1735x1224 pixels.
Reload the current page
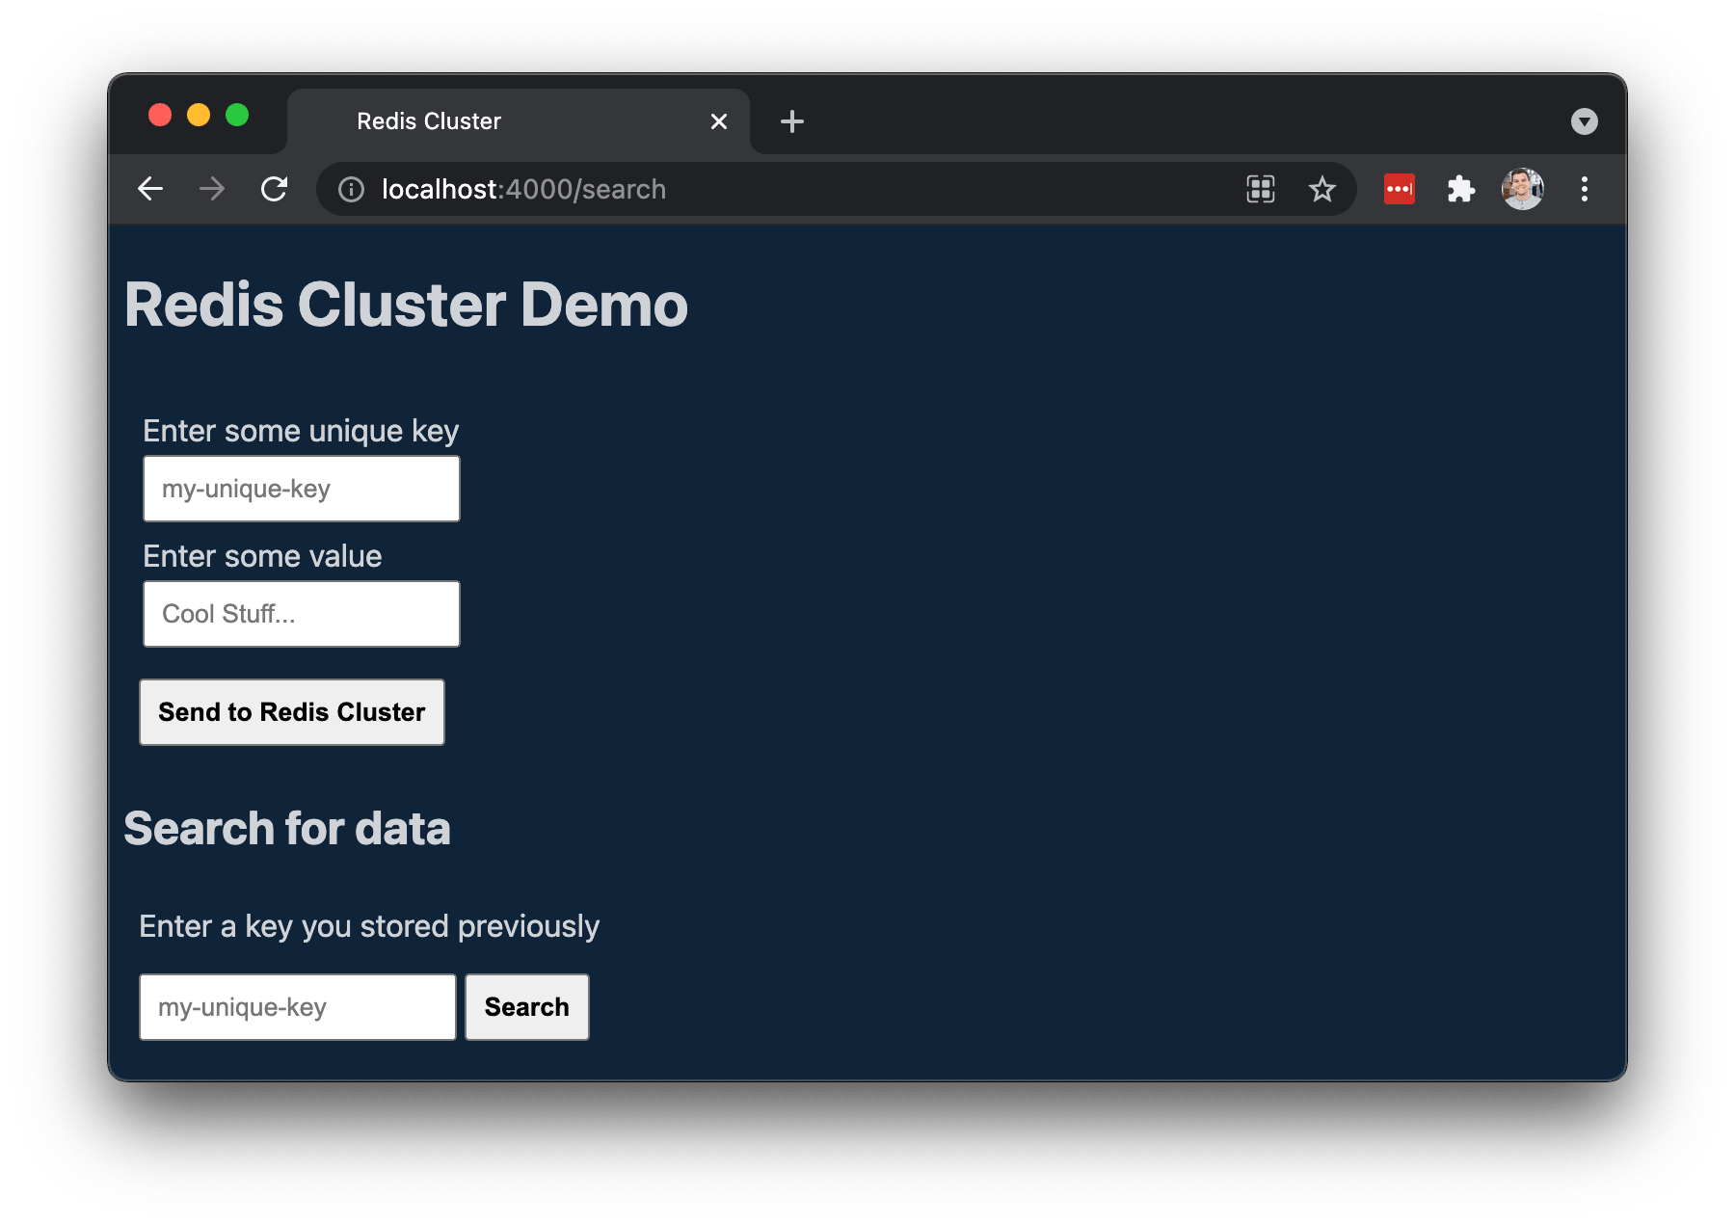pos(274,189)
